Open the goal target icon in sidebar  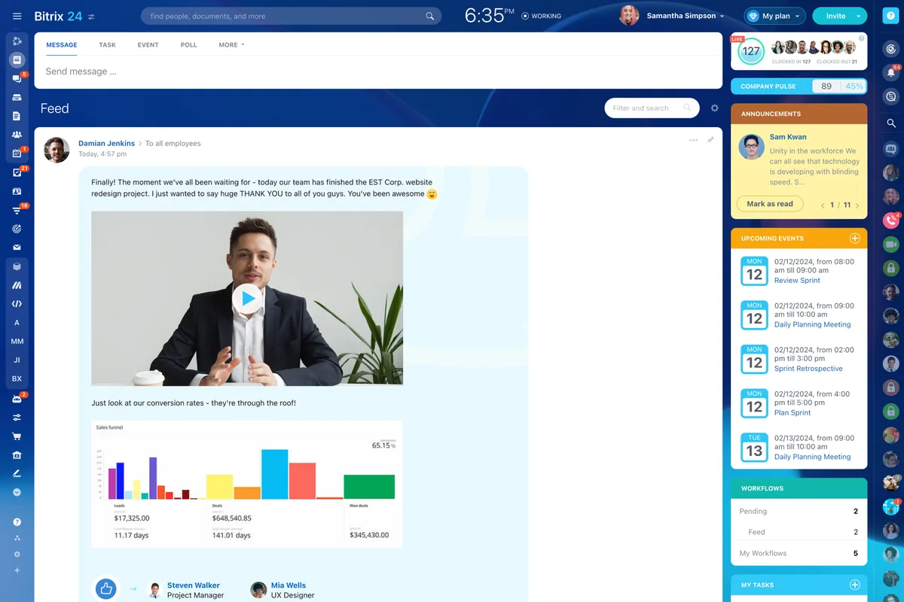pos(17,229)
